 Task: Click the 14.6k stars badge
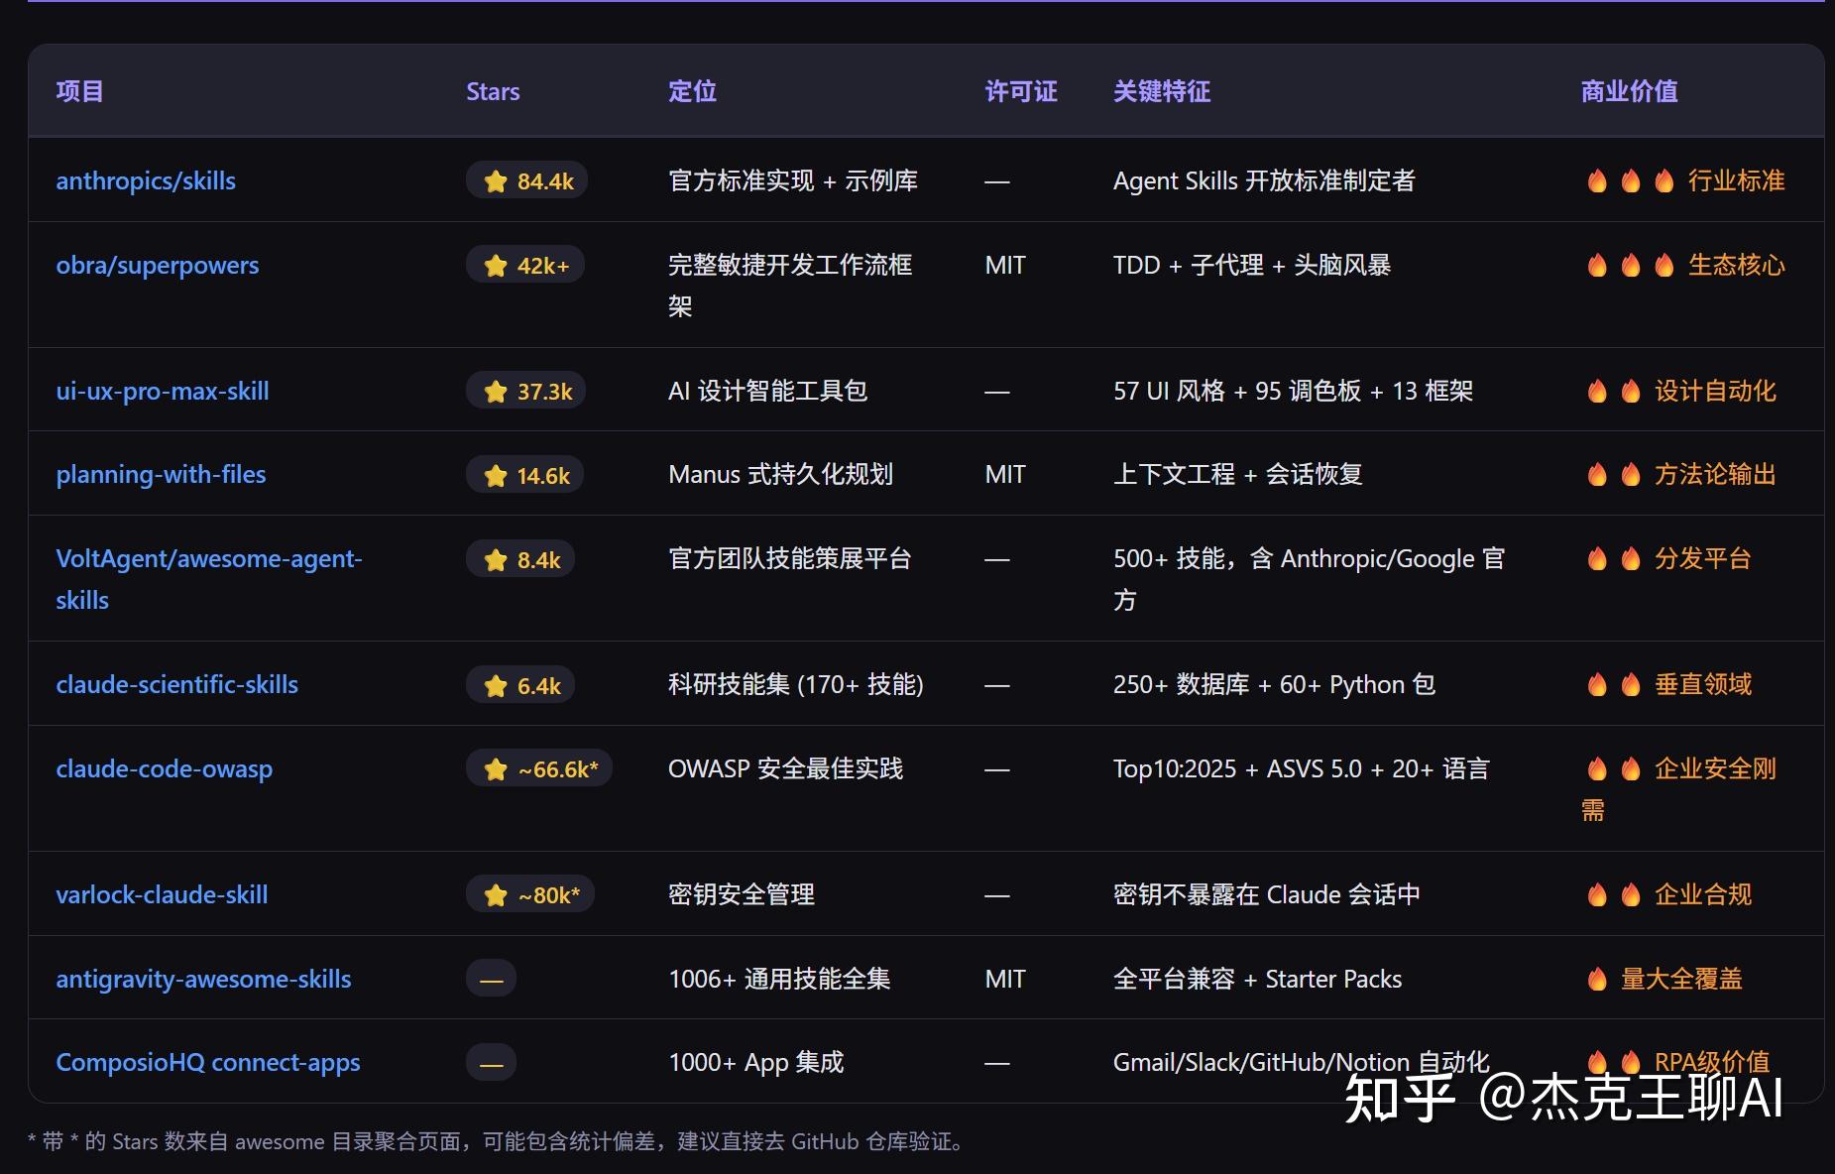(525, 475)
